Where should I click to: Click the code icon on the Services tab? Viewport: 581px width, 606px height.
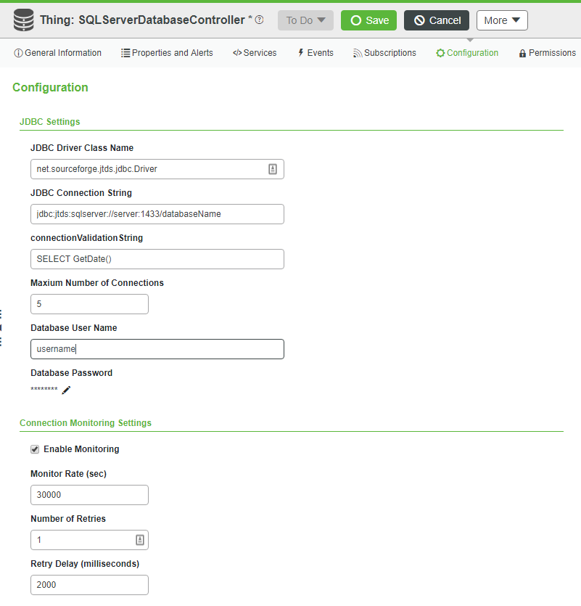(237, 52)
